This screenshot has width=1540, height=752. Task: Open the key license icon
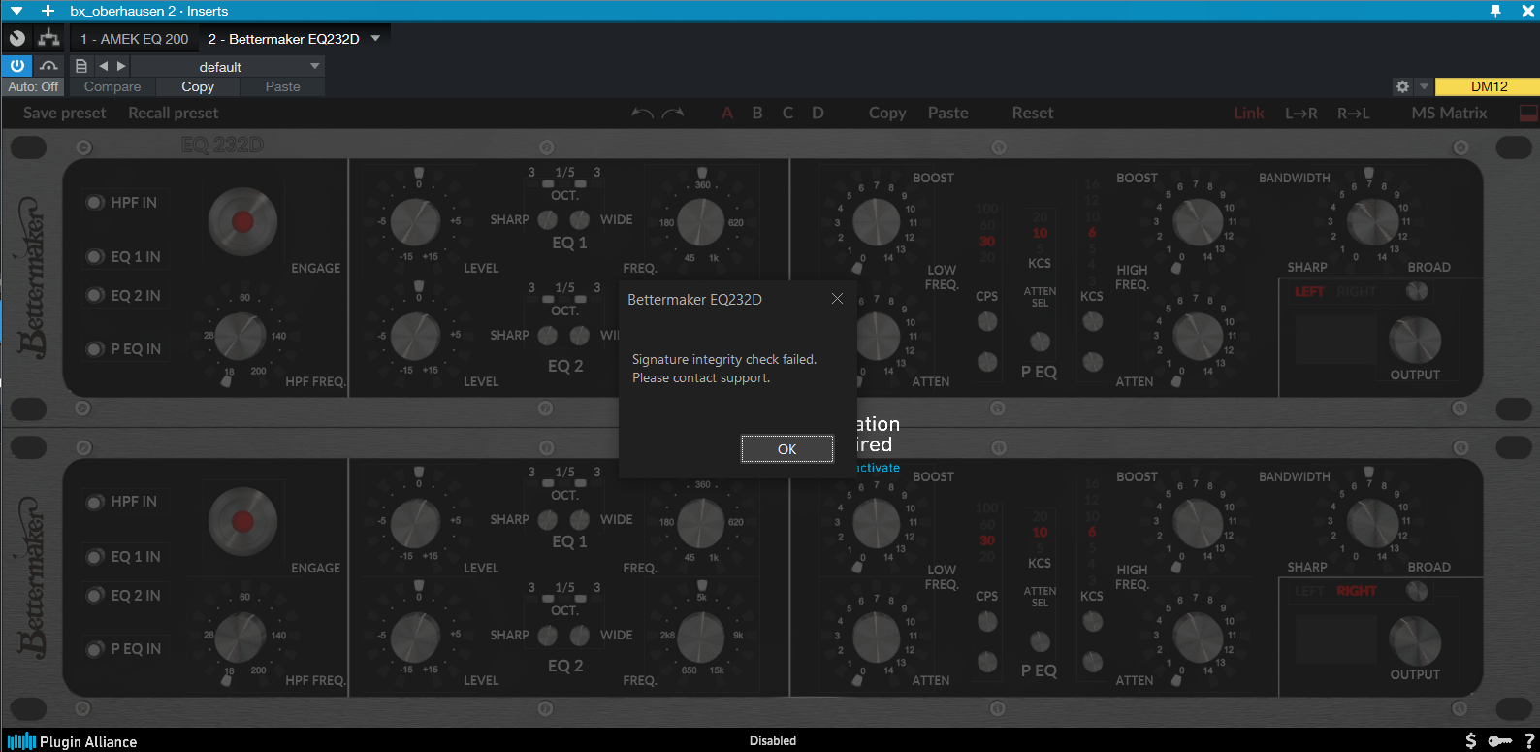point(1500,741)
